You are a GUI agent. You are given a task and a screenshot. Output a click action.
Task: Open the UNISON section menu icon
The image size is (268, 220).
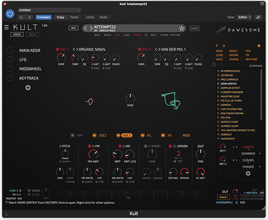(175, 146)
